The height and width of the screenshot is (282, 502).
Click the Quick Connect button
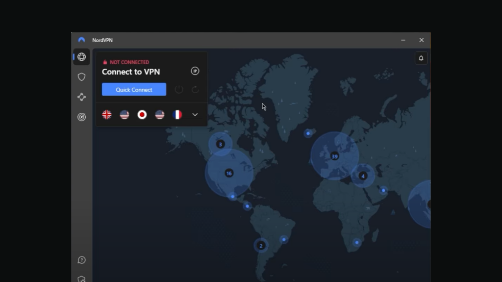[134, 89]
